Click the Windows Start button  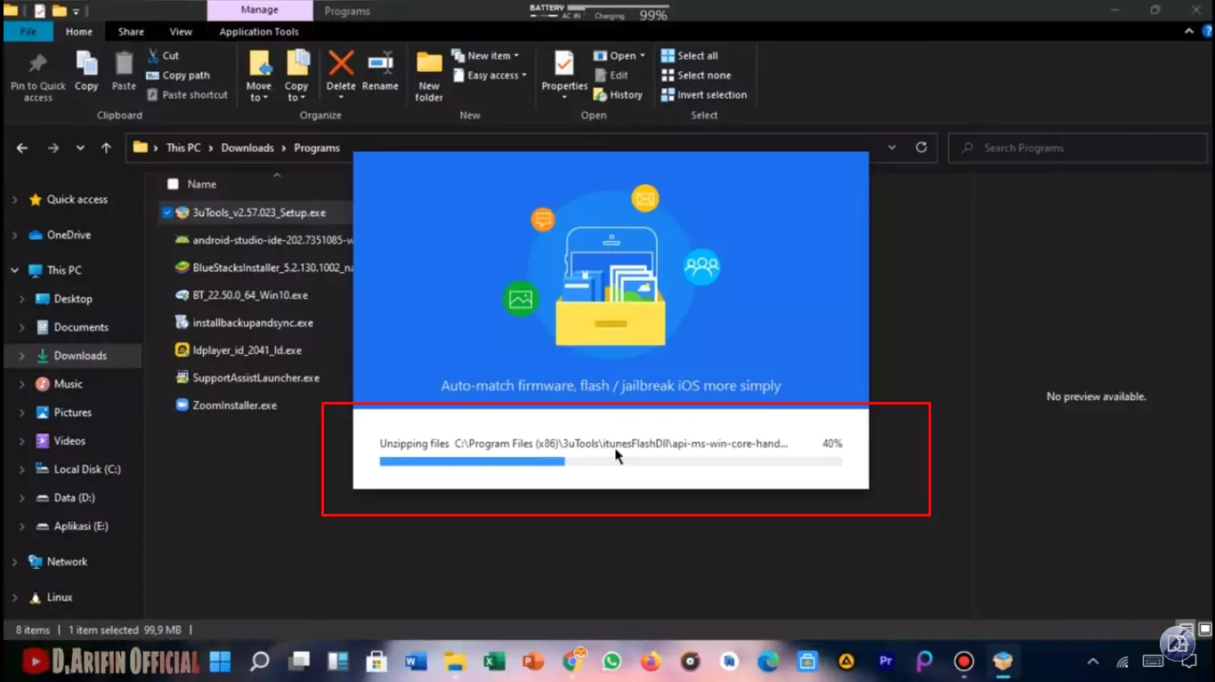click(220, 662)
